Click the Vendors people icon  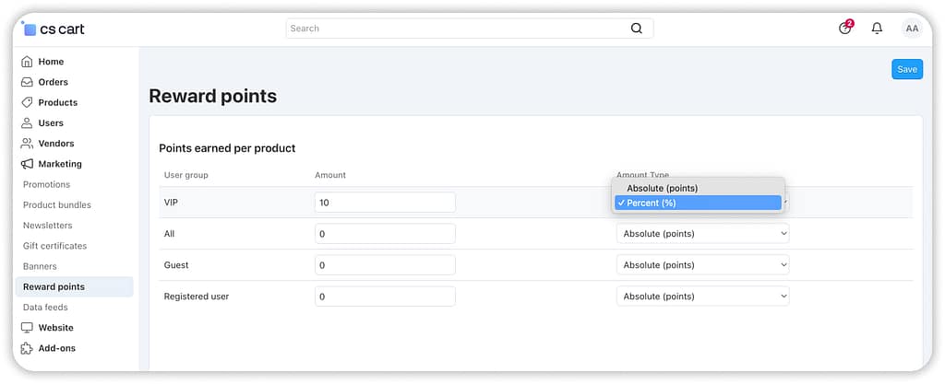coord(27,144)
